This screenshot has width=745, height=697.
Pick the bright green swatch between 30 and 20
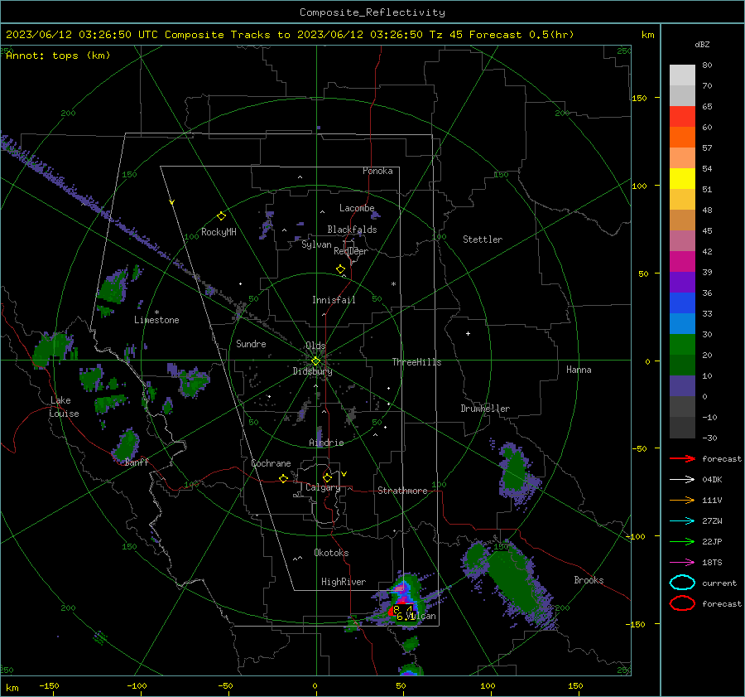[682, 344]
